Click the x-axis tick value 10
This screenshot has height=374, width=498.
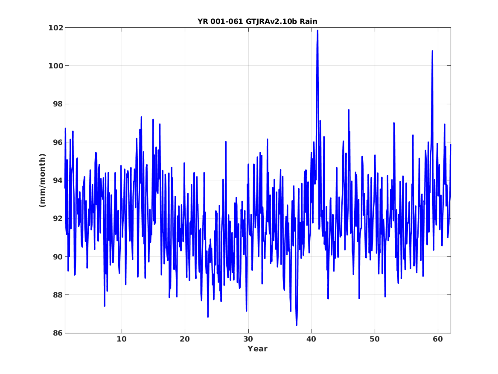point(121,339)
